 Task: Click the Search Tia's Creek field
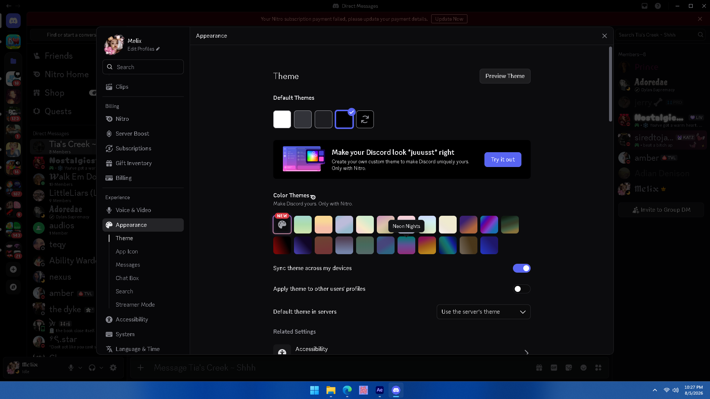click(x=661, y=35)
